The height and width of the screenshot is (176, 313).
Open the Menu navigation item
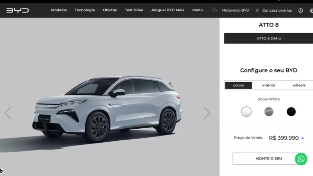198,10
